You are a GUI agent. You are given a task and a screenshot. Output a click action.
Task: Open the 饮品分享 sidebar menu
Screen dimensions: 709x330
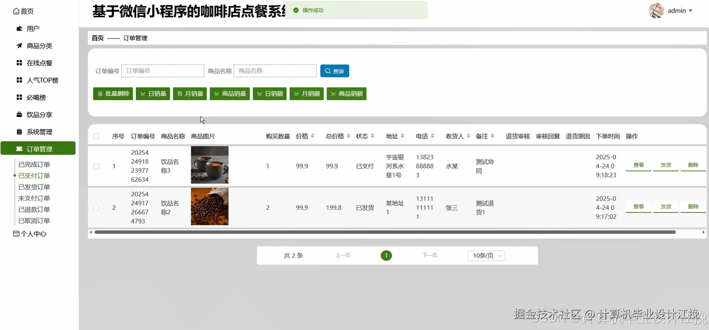click(x=34, y=115)
